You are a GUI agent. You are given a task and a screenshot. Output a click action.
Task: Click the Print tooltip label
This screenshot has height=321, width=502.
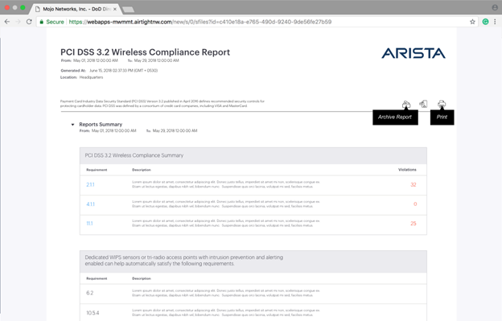pyautogui.click(x=442, y=117)
